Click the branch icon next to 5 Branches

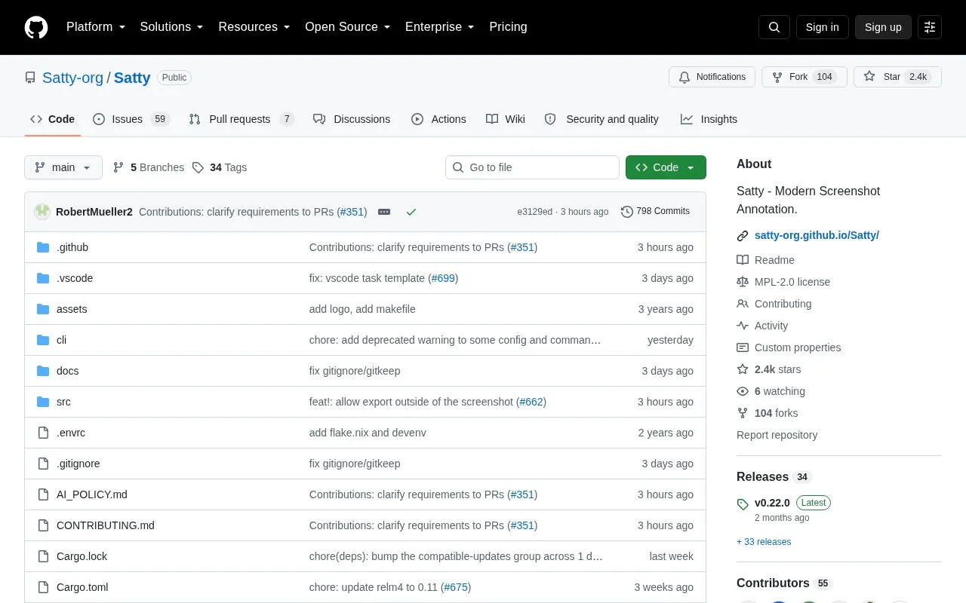point(118,167)
